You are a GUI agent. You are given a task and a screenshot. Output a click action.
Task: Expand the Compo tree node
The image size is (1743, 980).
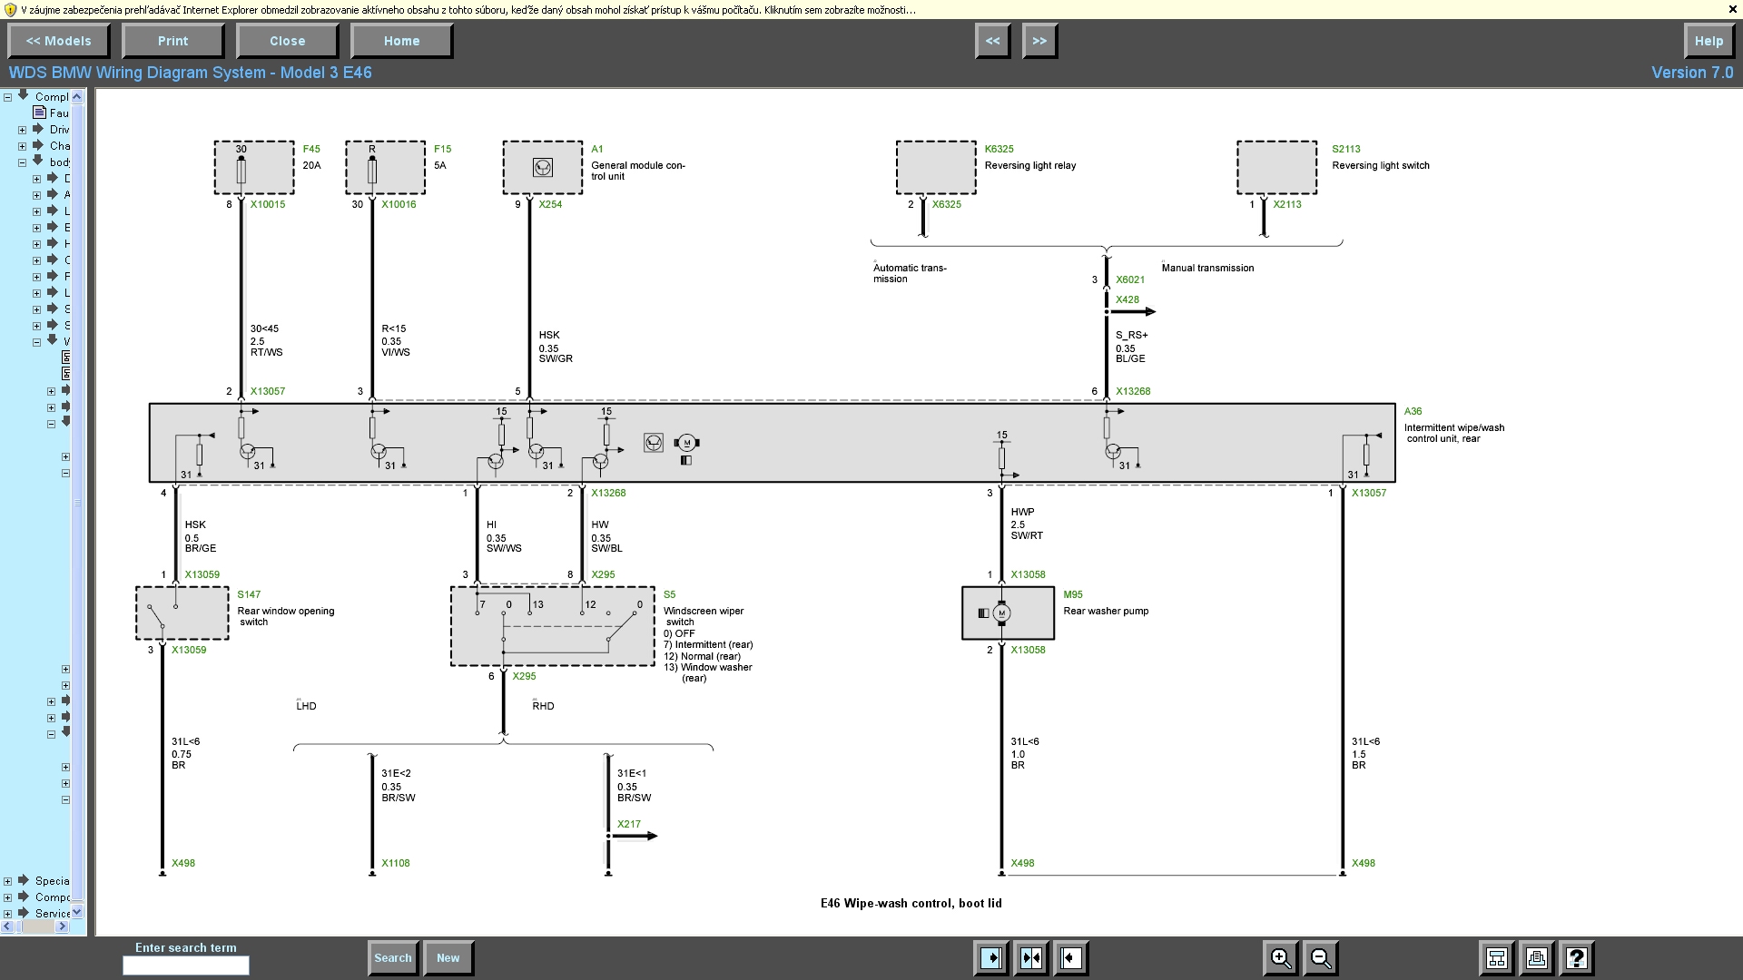[7, 897]
